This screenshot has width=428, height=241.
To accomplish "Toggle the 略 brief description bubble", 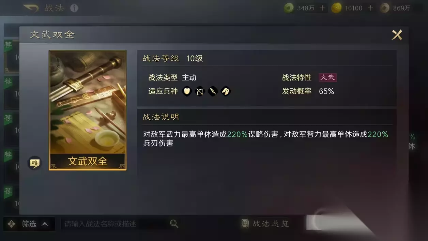I will tap(34, 163).
